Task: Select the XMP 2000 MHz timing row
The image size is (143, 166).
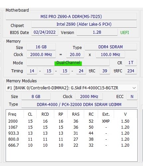Action: [71, 121]
